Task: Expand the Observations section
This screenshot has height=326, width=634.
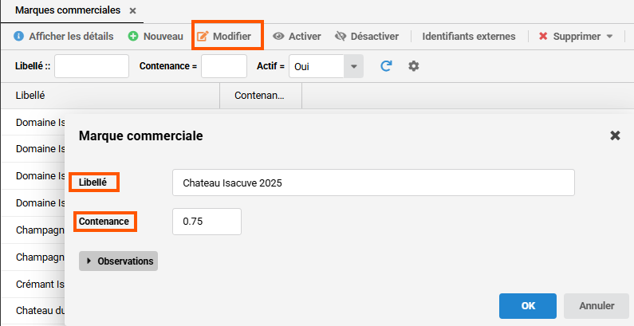Action: coord(118,261)
